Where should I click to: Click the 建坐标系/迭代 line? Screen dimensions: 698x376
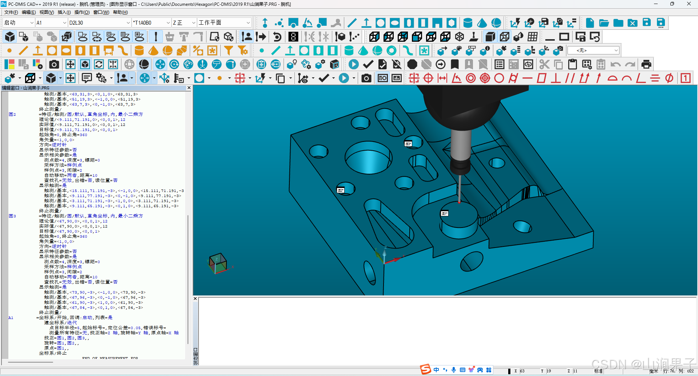click(60, 323)
